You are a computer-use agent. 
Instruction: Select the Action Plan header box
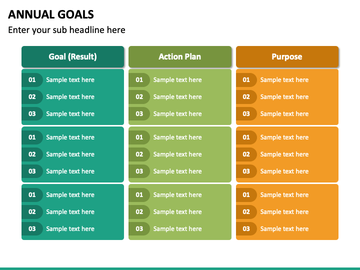(180, 56)
